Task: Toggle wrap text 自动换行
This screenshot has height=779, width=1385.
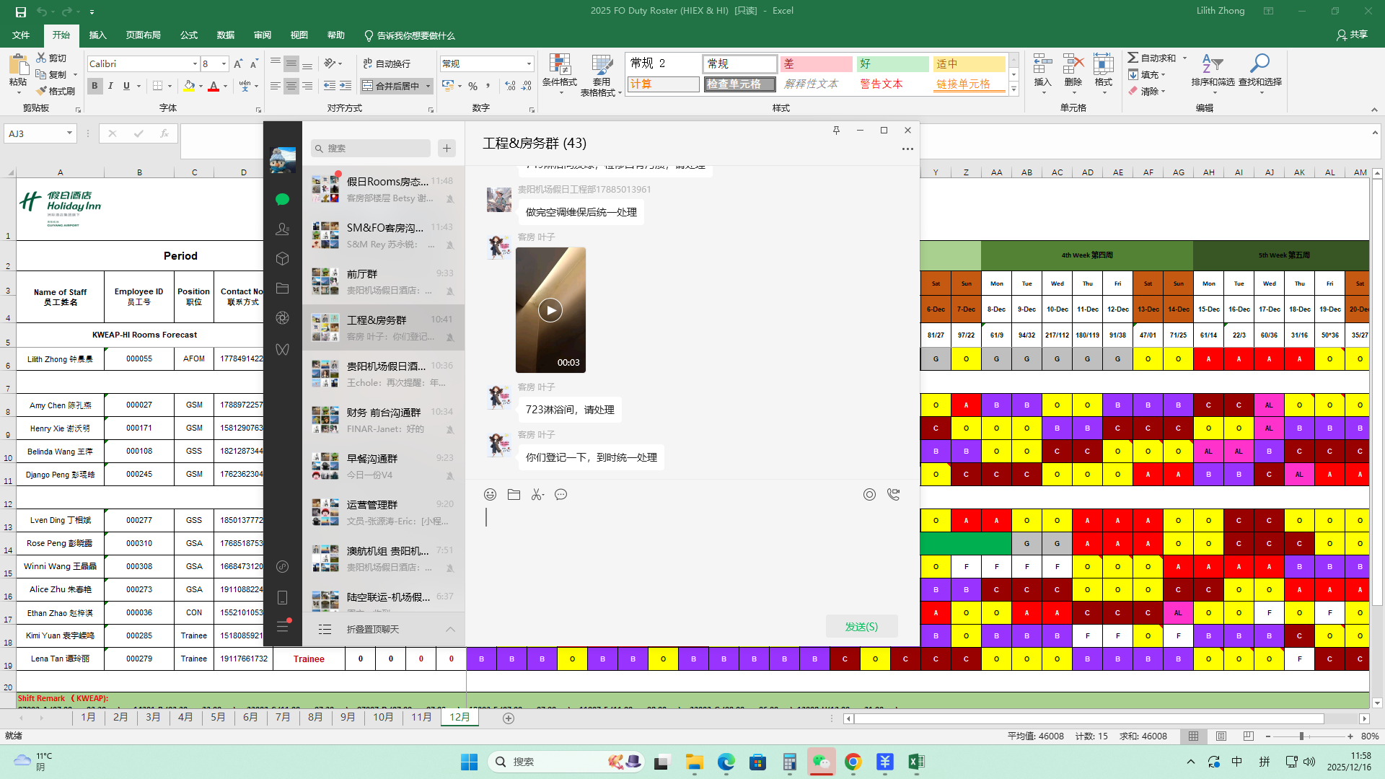Action: pyautogui.click(x=387, y=63)
